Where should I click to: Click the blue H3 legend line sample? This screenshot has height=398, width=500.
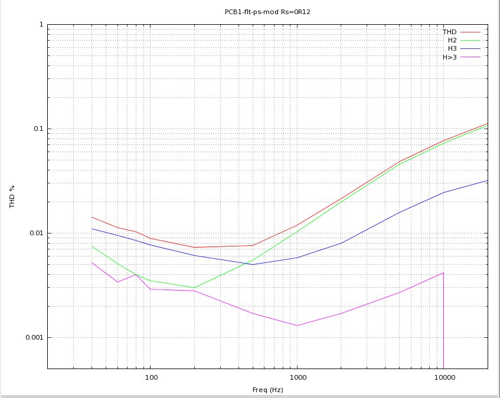[x=470, y=49]
